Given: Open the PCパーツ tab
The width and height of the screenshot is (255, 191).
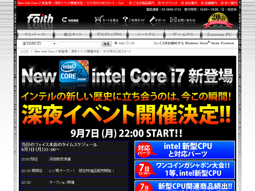Looking at the screenshot, I should 35,35.
